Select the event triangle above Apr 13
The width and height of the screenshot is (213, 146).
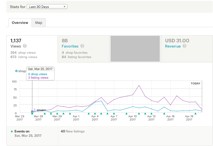(x=151, y=114)
